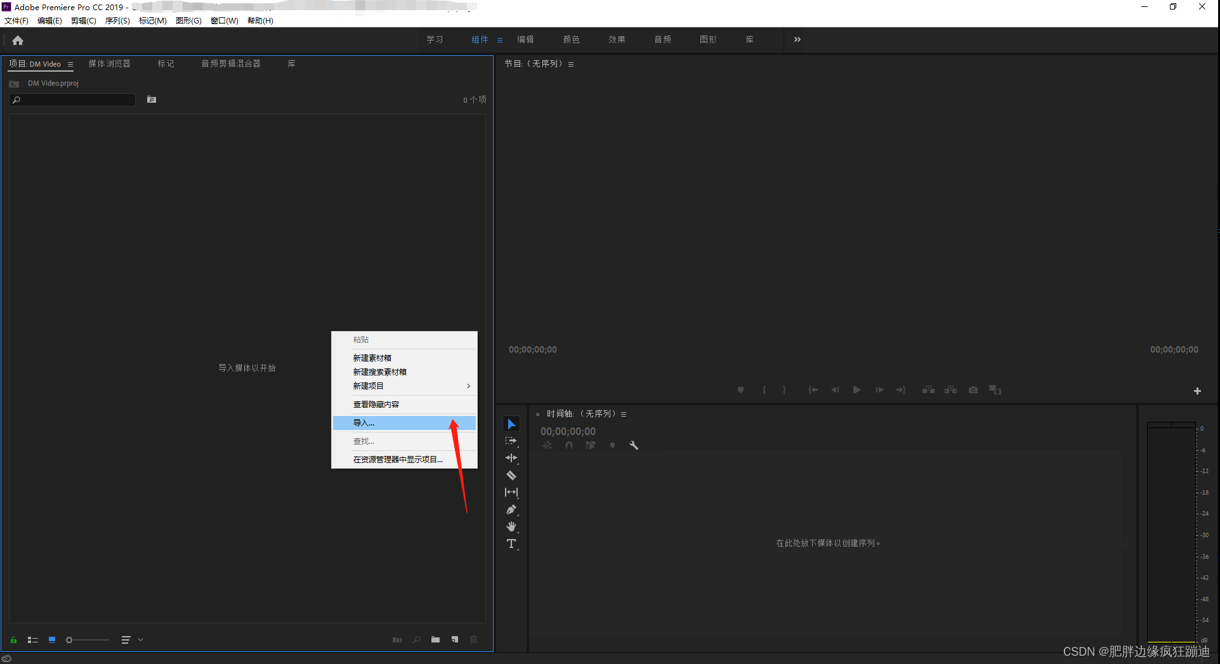
Task: Open project panel menu hamburger
Action: pyautogui.click(x=70, y=64)
